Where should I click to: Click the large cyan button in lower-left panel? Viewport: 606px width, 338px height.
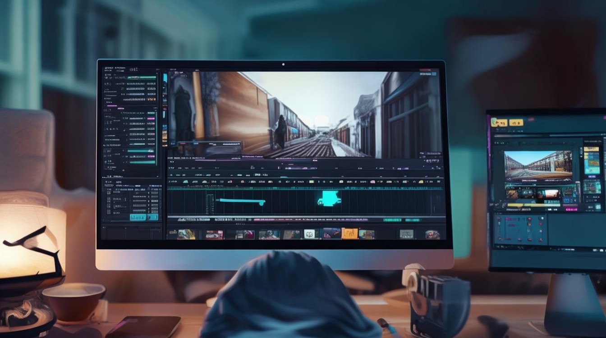click(138, 217)
